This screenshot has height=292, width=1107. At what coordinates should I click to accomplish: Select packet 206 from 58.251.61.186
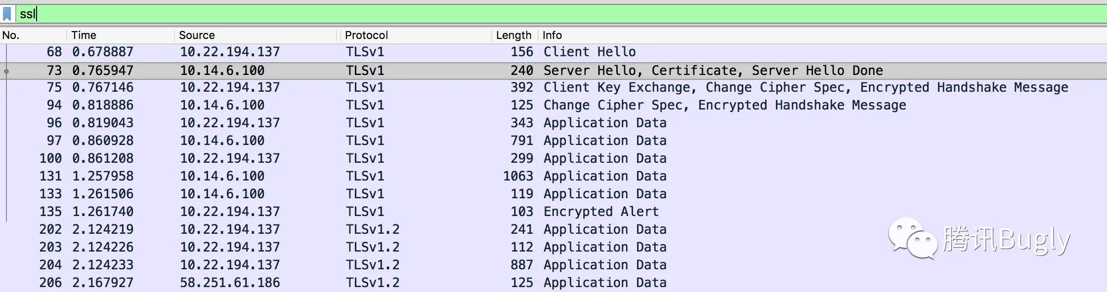point(553,283)
